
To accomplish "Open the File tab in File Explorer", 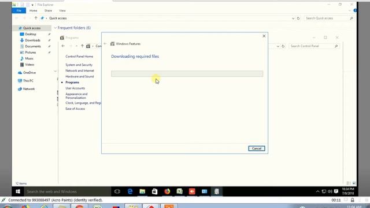I will tap(19, 10).
